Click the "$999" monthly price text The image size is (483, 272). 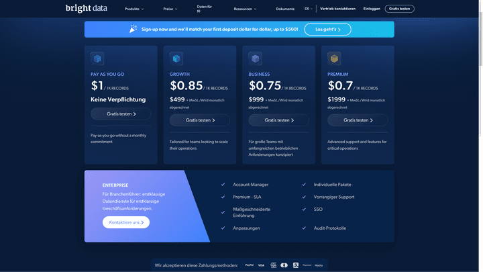click(256, 99)
